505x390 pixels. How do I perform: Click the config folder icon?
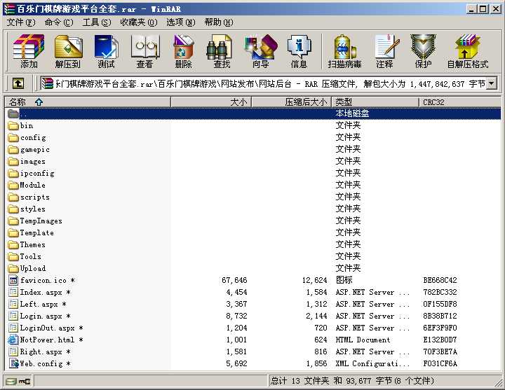13,138
